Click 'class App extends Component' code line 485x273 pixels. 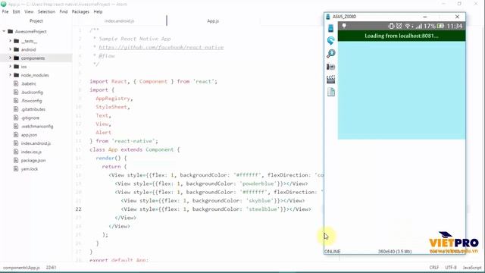(x=135, y=149)
